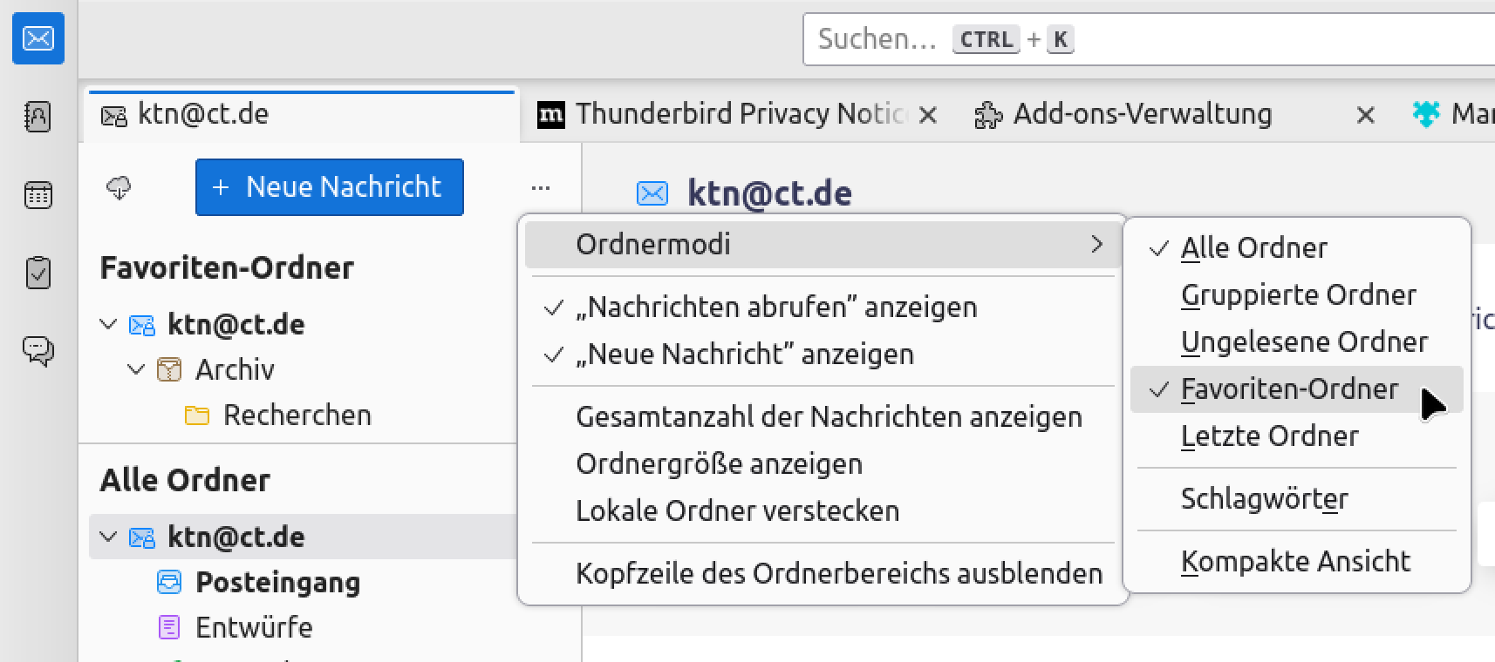Collapse the Archiv folder in favorites

136,369
